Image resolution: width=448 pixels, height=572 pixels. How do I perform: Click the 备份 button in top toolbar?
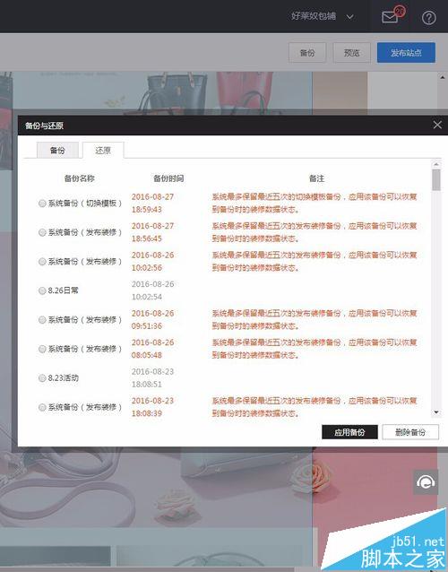(307, 53)
